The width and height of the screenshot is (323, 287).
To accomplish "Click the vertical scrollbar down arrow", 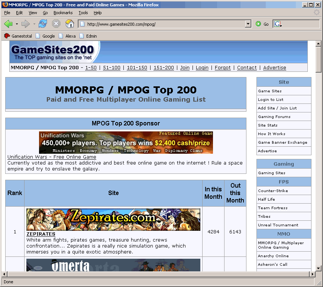I will (318, 268).
